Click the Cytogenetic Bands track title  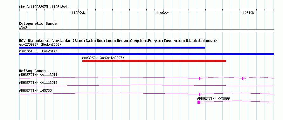coord(38,23)
